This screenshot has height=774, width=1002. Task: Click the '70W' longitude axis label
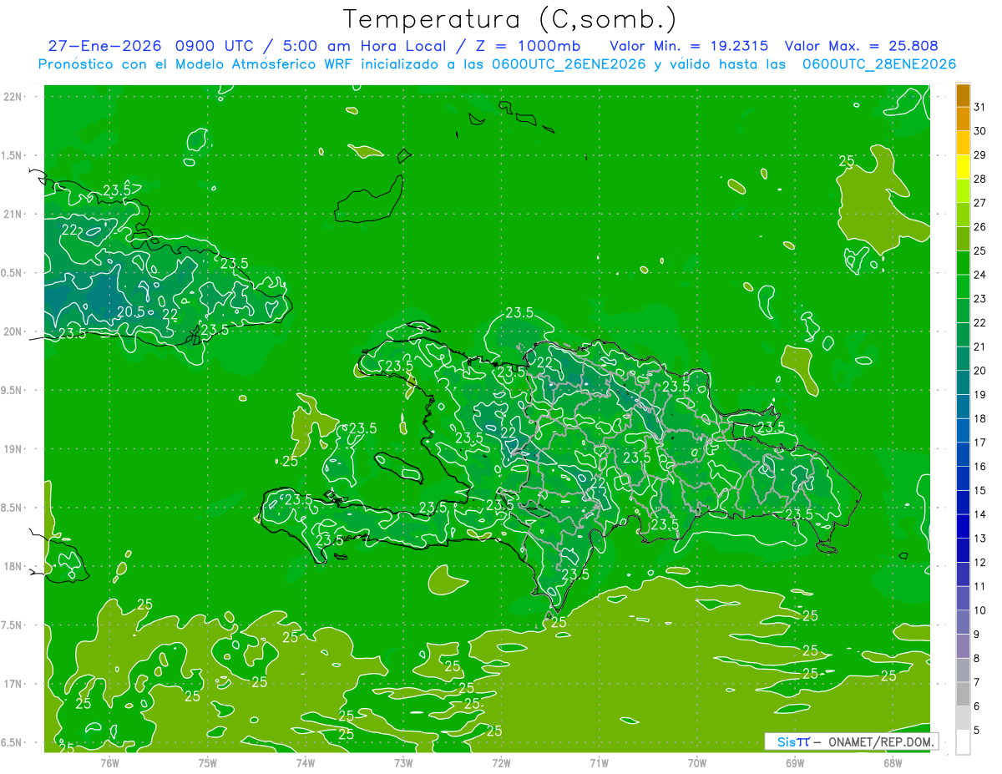[697, 762]
